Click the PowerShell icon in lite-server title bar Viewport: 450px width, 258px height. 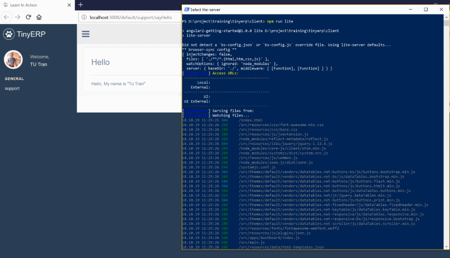(187, 10)
